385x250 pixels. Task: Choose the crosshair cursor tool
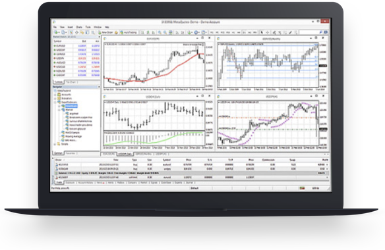tap(268, 32)
